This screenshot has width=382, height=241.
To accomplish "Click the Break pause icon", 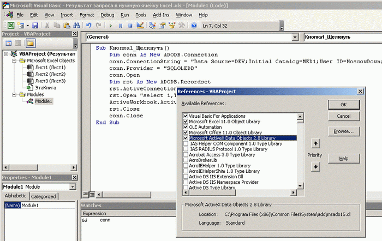I will (121, 26).
